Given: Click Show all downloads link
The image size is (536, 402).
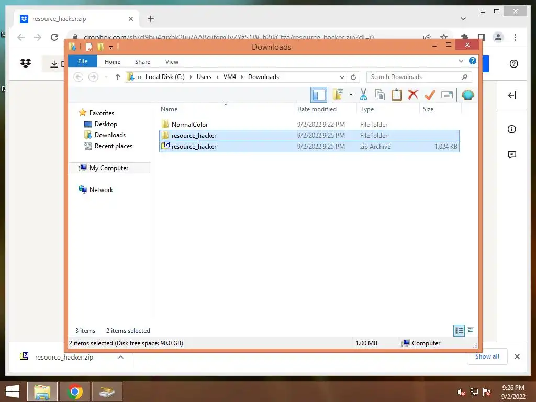Looking at the screenshot, I should tap(487, 356).
